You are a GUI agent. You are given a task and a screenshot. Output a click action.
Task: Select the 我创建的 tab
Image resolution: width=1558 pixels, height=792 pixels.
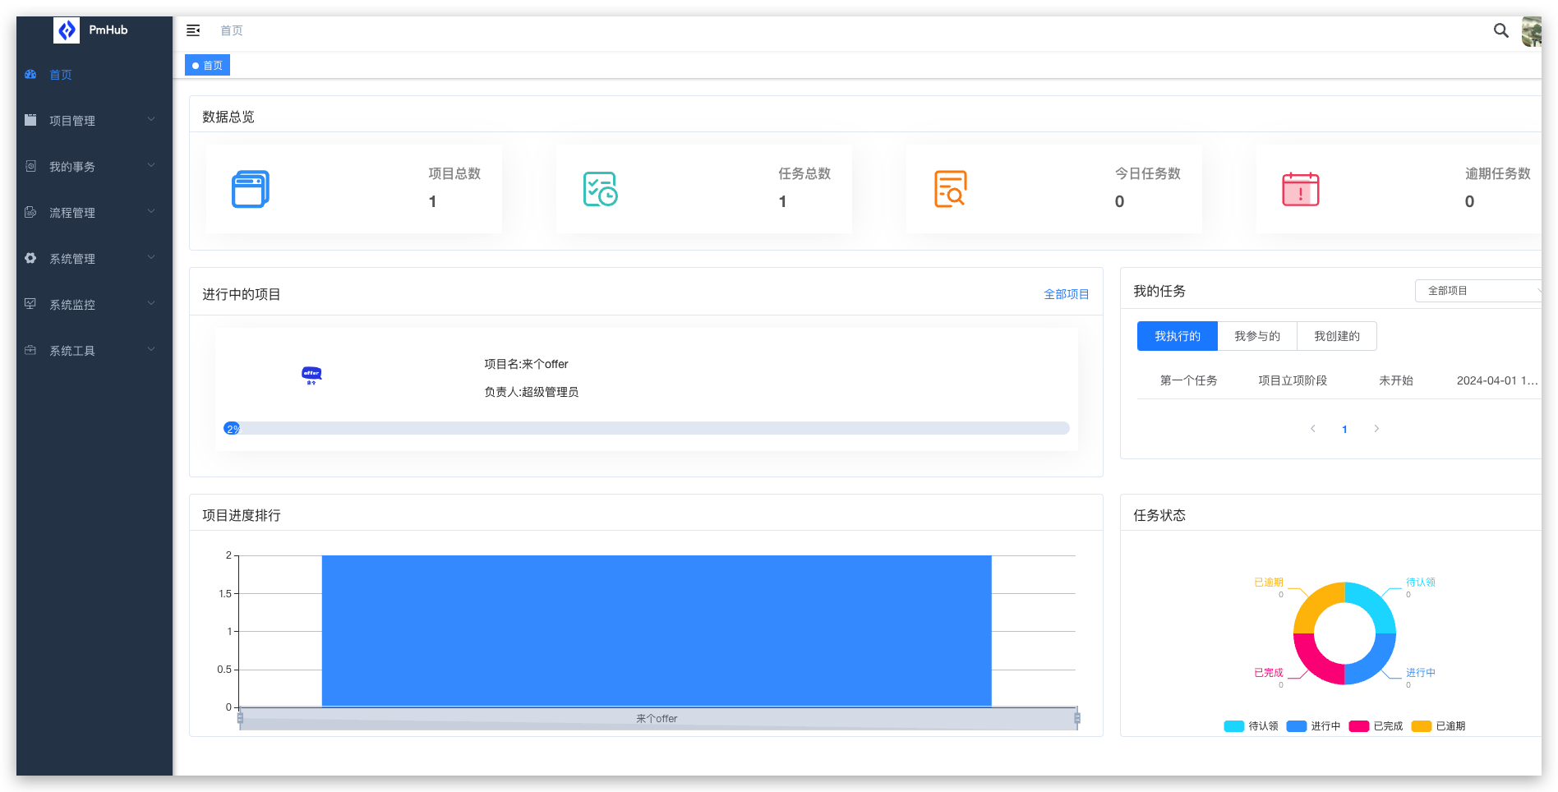pos(1336,336)
